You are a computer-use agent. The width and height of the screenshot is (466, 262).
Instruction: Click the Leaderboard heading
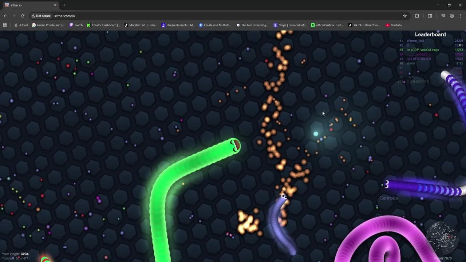click(430, 35)
